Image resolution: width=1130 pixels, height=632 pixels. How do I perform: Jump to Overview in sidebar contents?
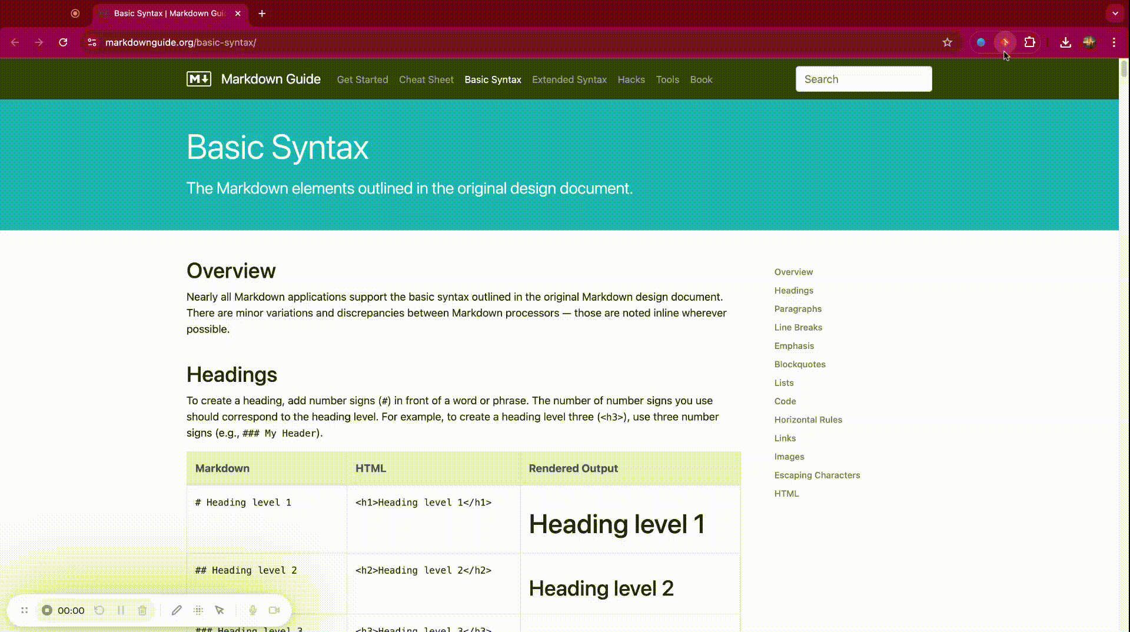point(793,272)
